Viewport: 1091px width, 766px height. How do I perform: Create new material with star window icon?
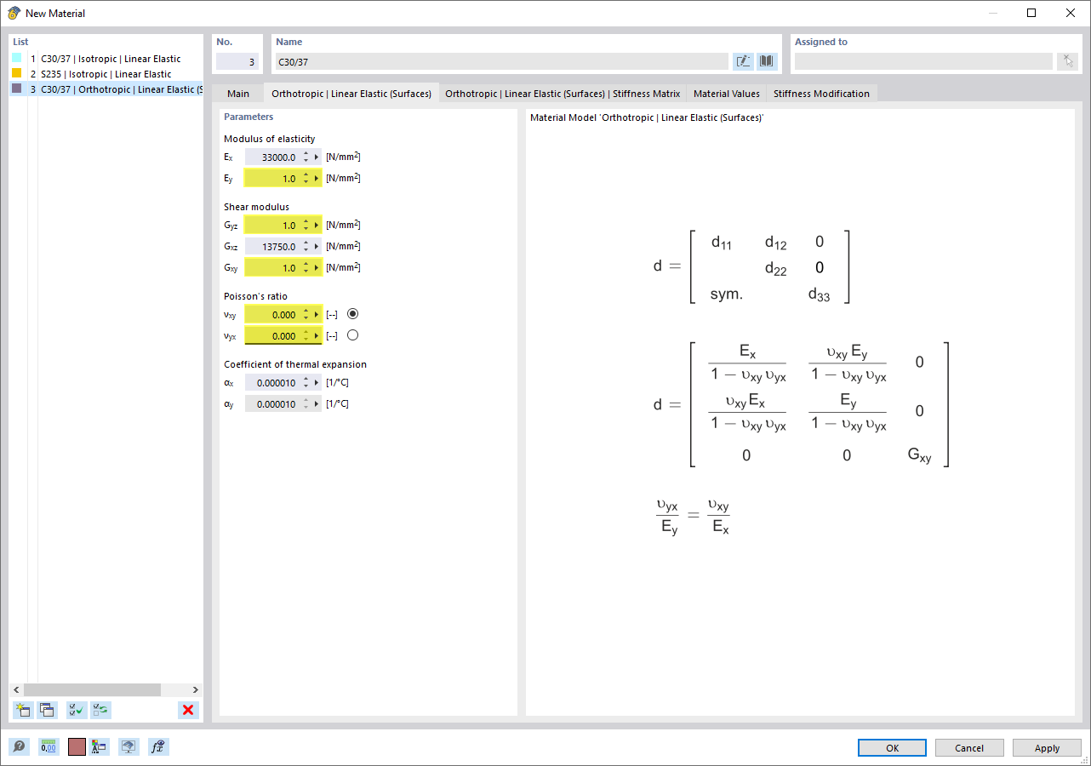pyautogui.click(x=23, y=710)
